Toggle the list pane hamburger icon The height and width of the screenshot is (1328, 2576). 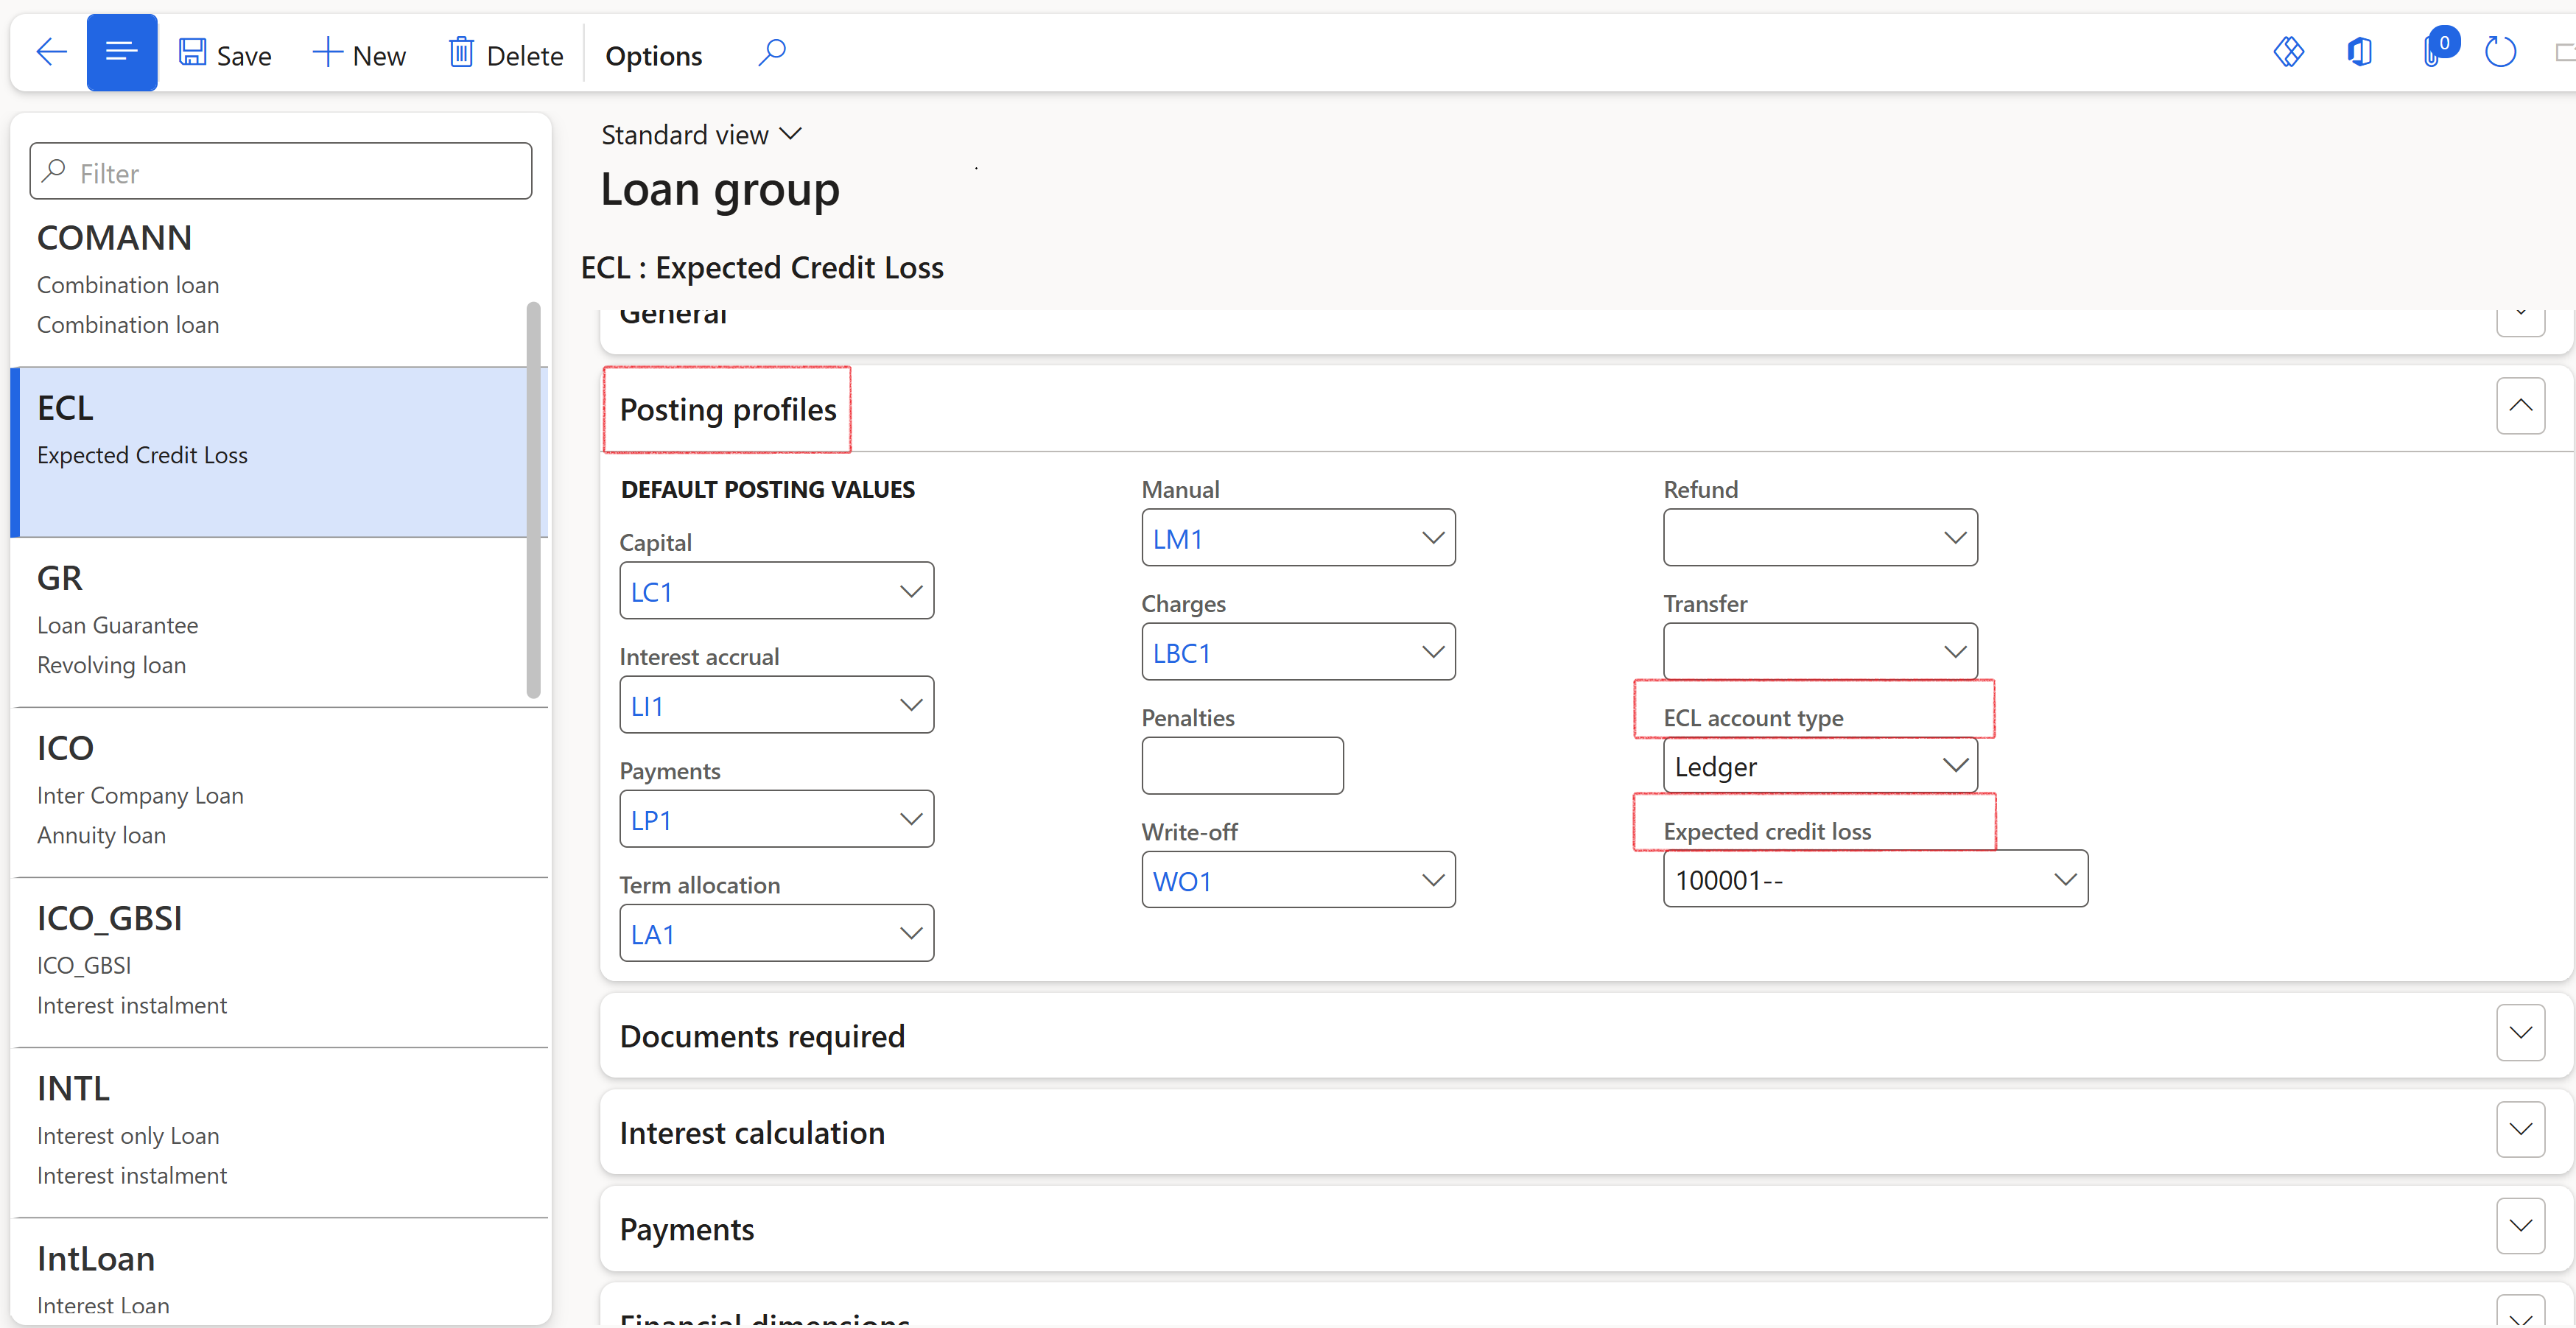click(x=121, y=52)
